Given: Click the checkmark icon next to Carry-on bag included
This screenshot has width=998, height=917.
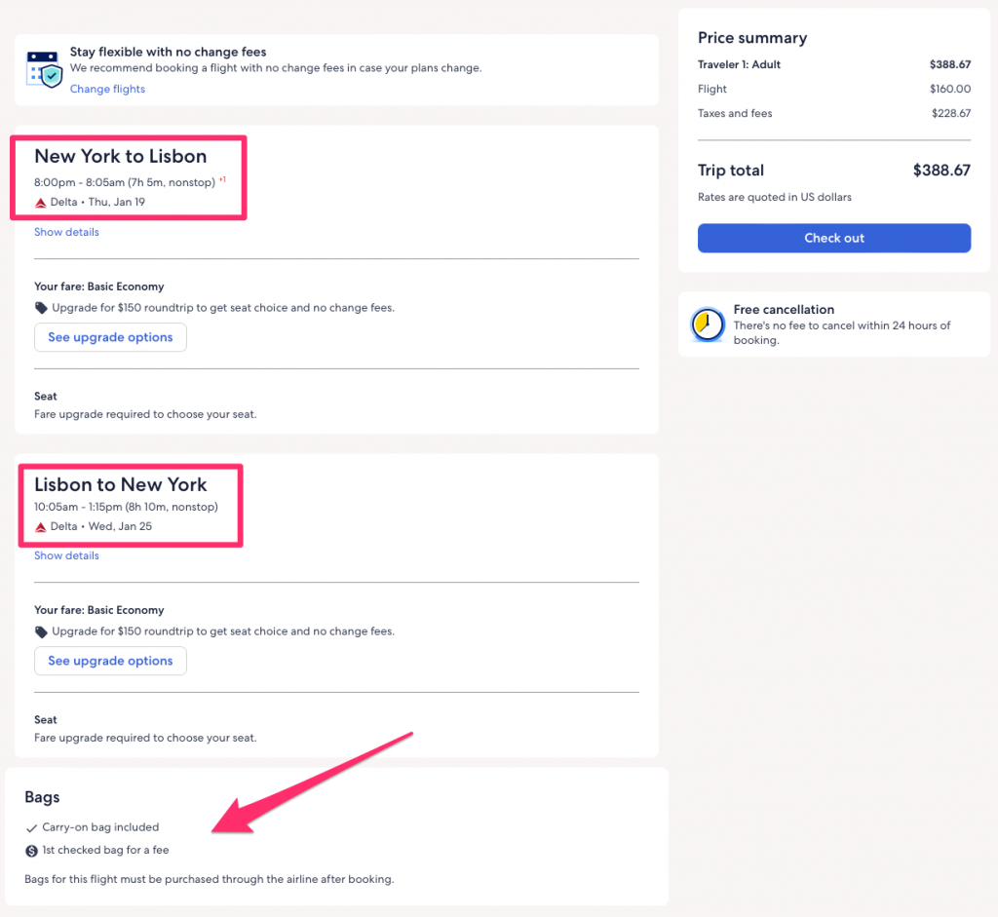Looking at the screenshot, I should (x=31, y=828).
